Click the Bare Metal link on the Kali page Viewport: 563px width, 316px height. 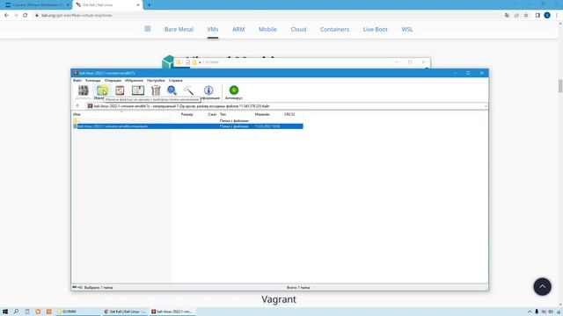179,29
